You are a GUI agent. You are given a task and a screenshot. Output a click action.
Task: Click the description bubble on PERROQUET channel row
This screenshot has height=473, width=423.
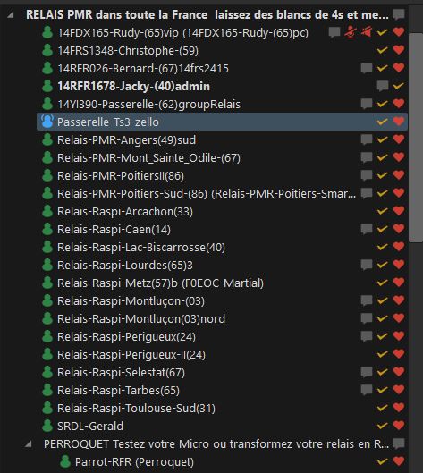[399, 443]
